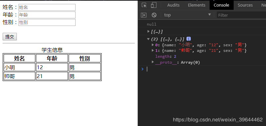The image size is (266, 126).
Task: Show the console sidebar panel icon
Action: [144, 15]
